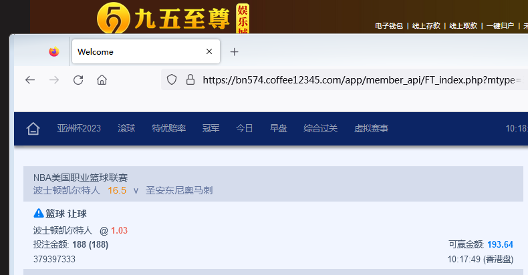Image resolution: width=528 pixels, height=275 pixels.
Task: Click 线上取款 link in background page
Action: [463, 26]
